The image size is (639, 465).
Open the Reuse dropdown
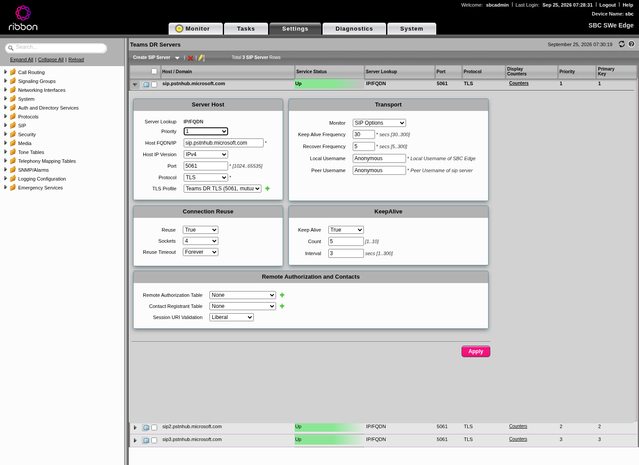[x=201, y=230]
